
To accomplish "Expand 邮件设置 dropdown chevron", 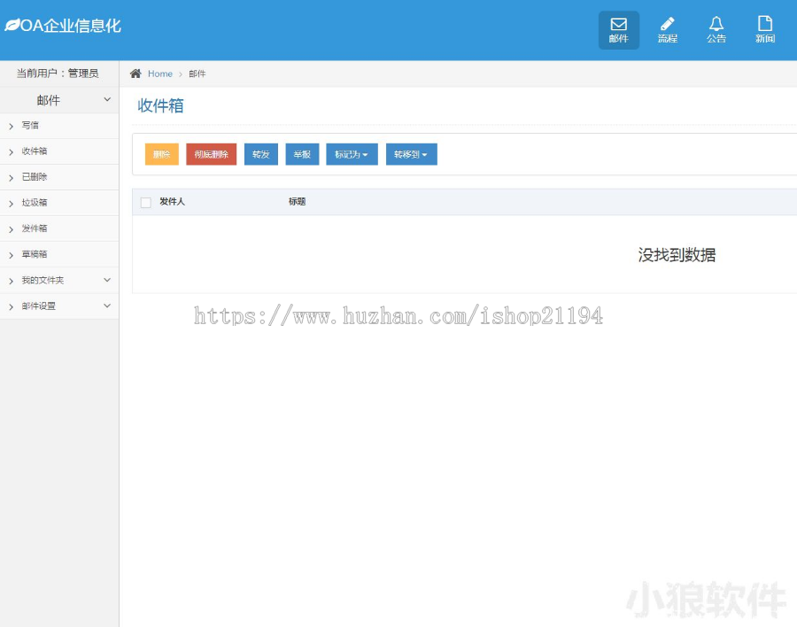I will click(107, 306).
